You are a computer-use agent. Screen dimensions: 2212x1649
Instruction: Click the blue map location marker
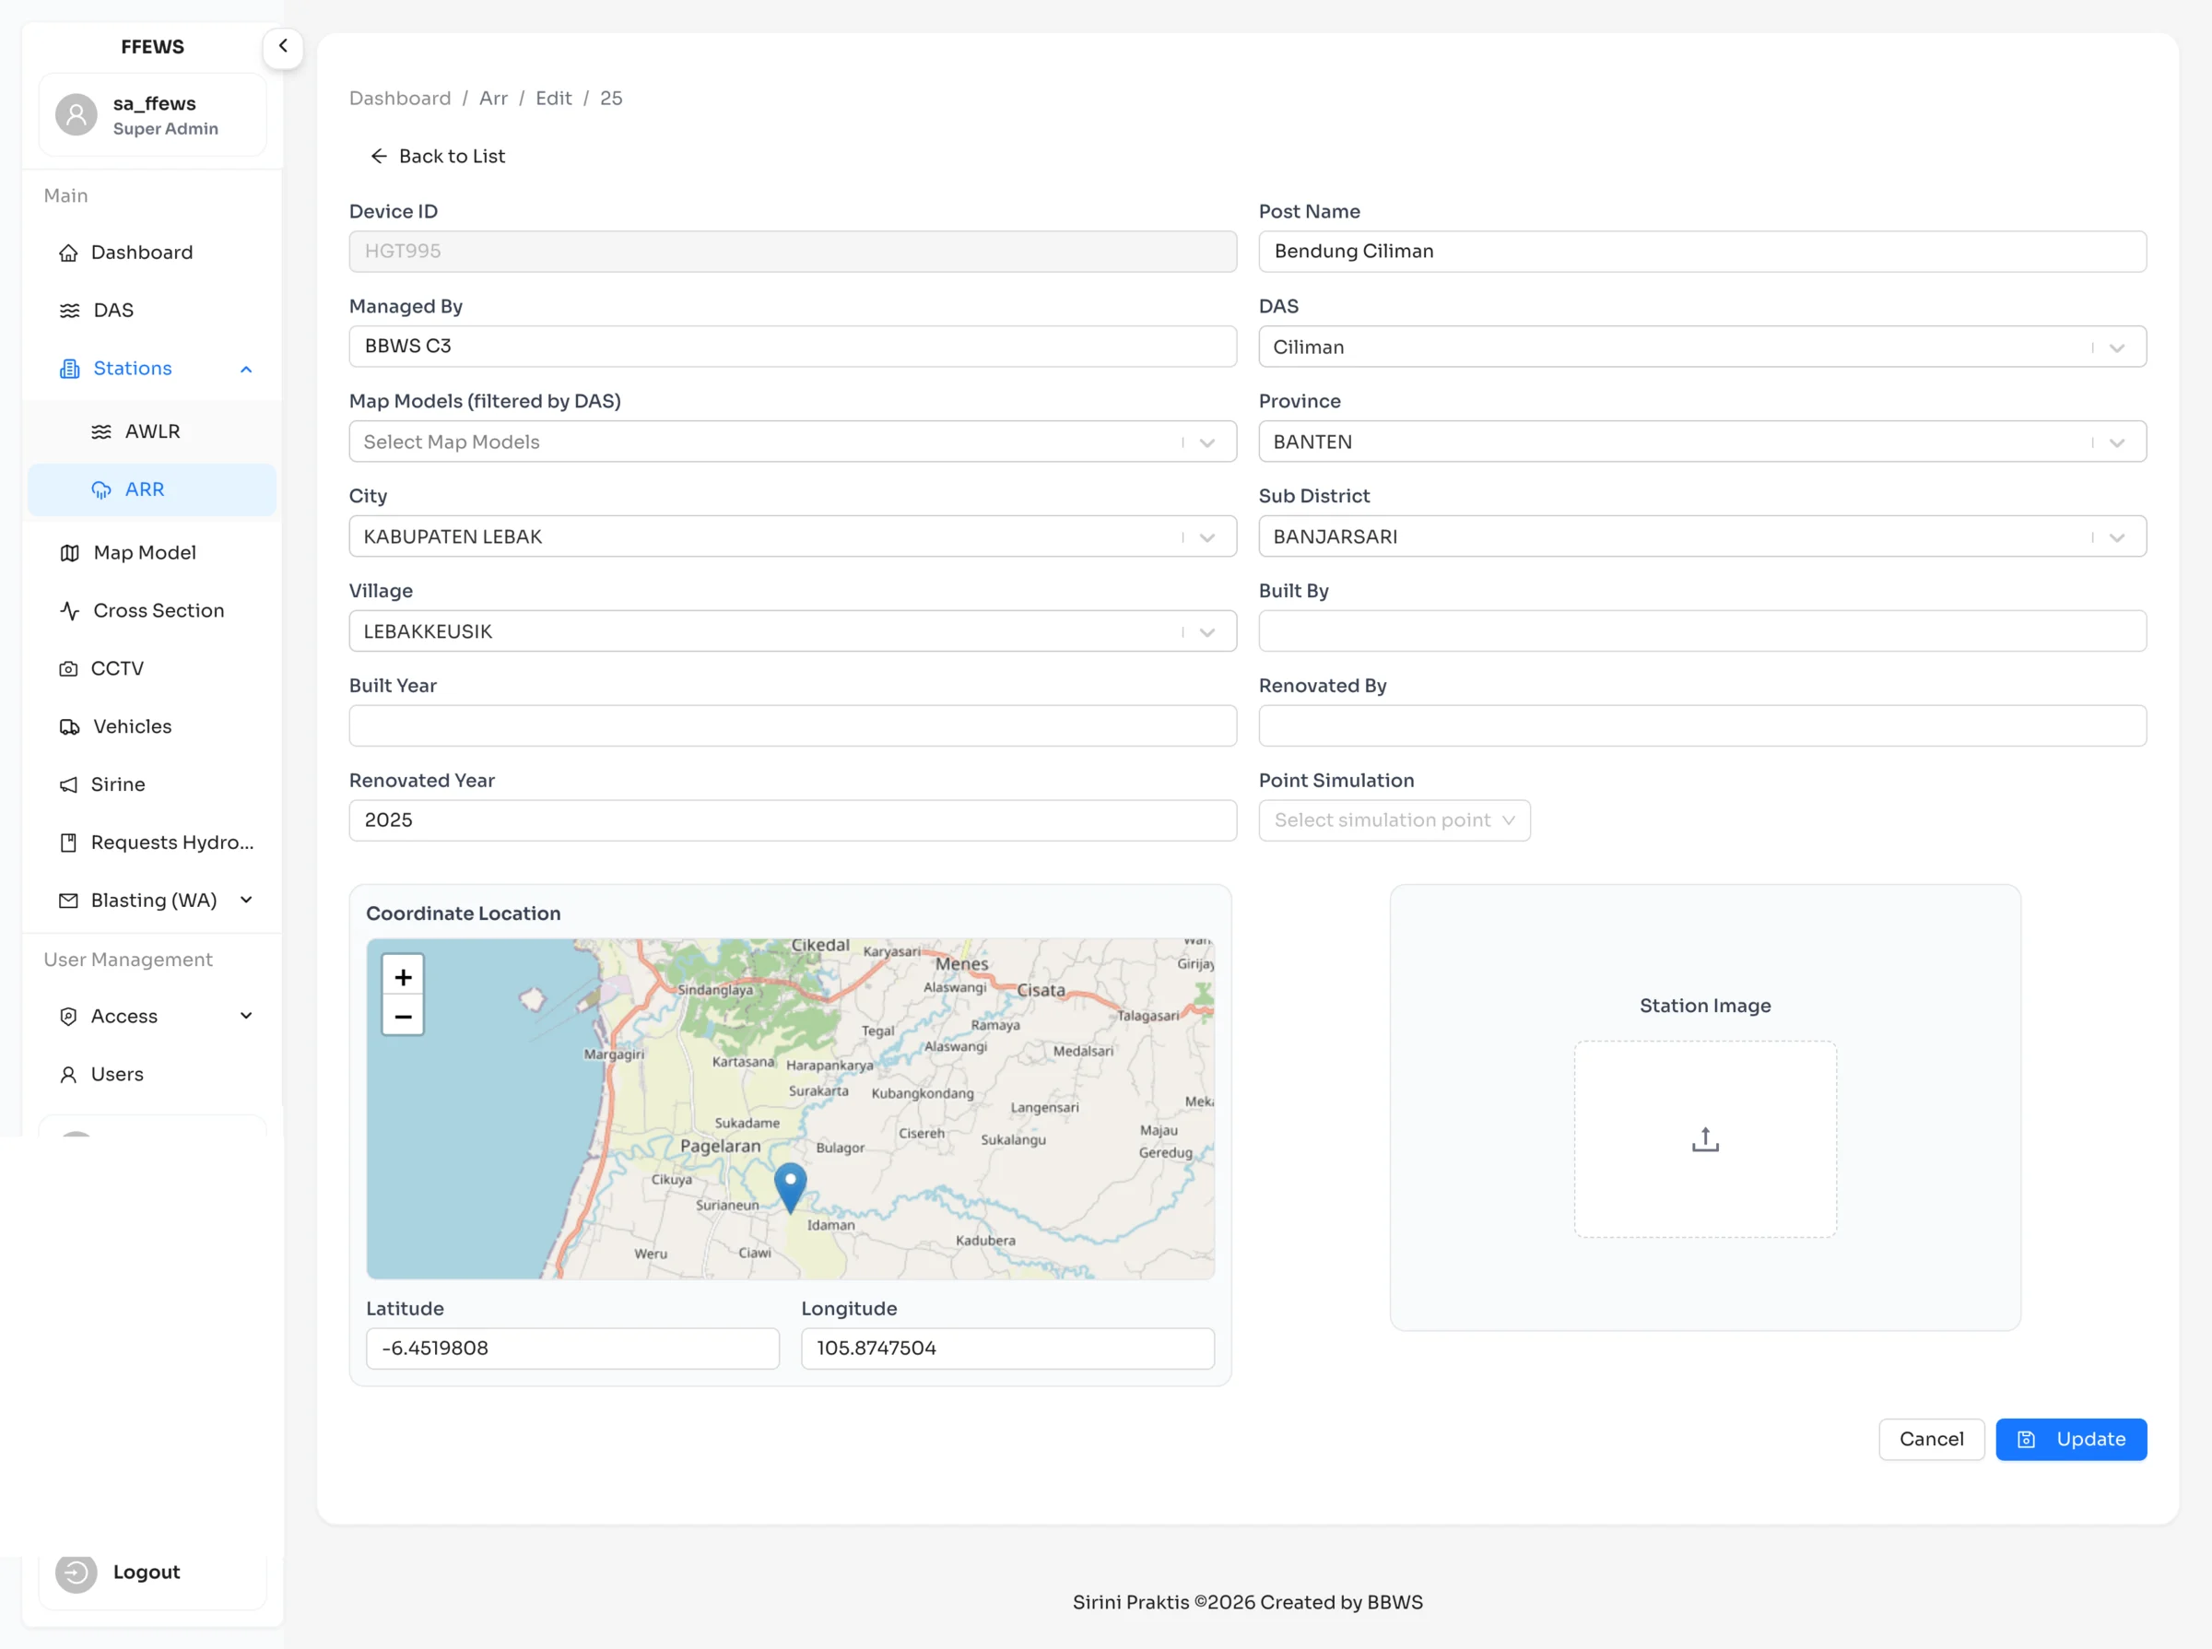pyautogui.click(x=791, y=1187)
